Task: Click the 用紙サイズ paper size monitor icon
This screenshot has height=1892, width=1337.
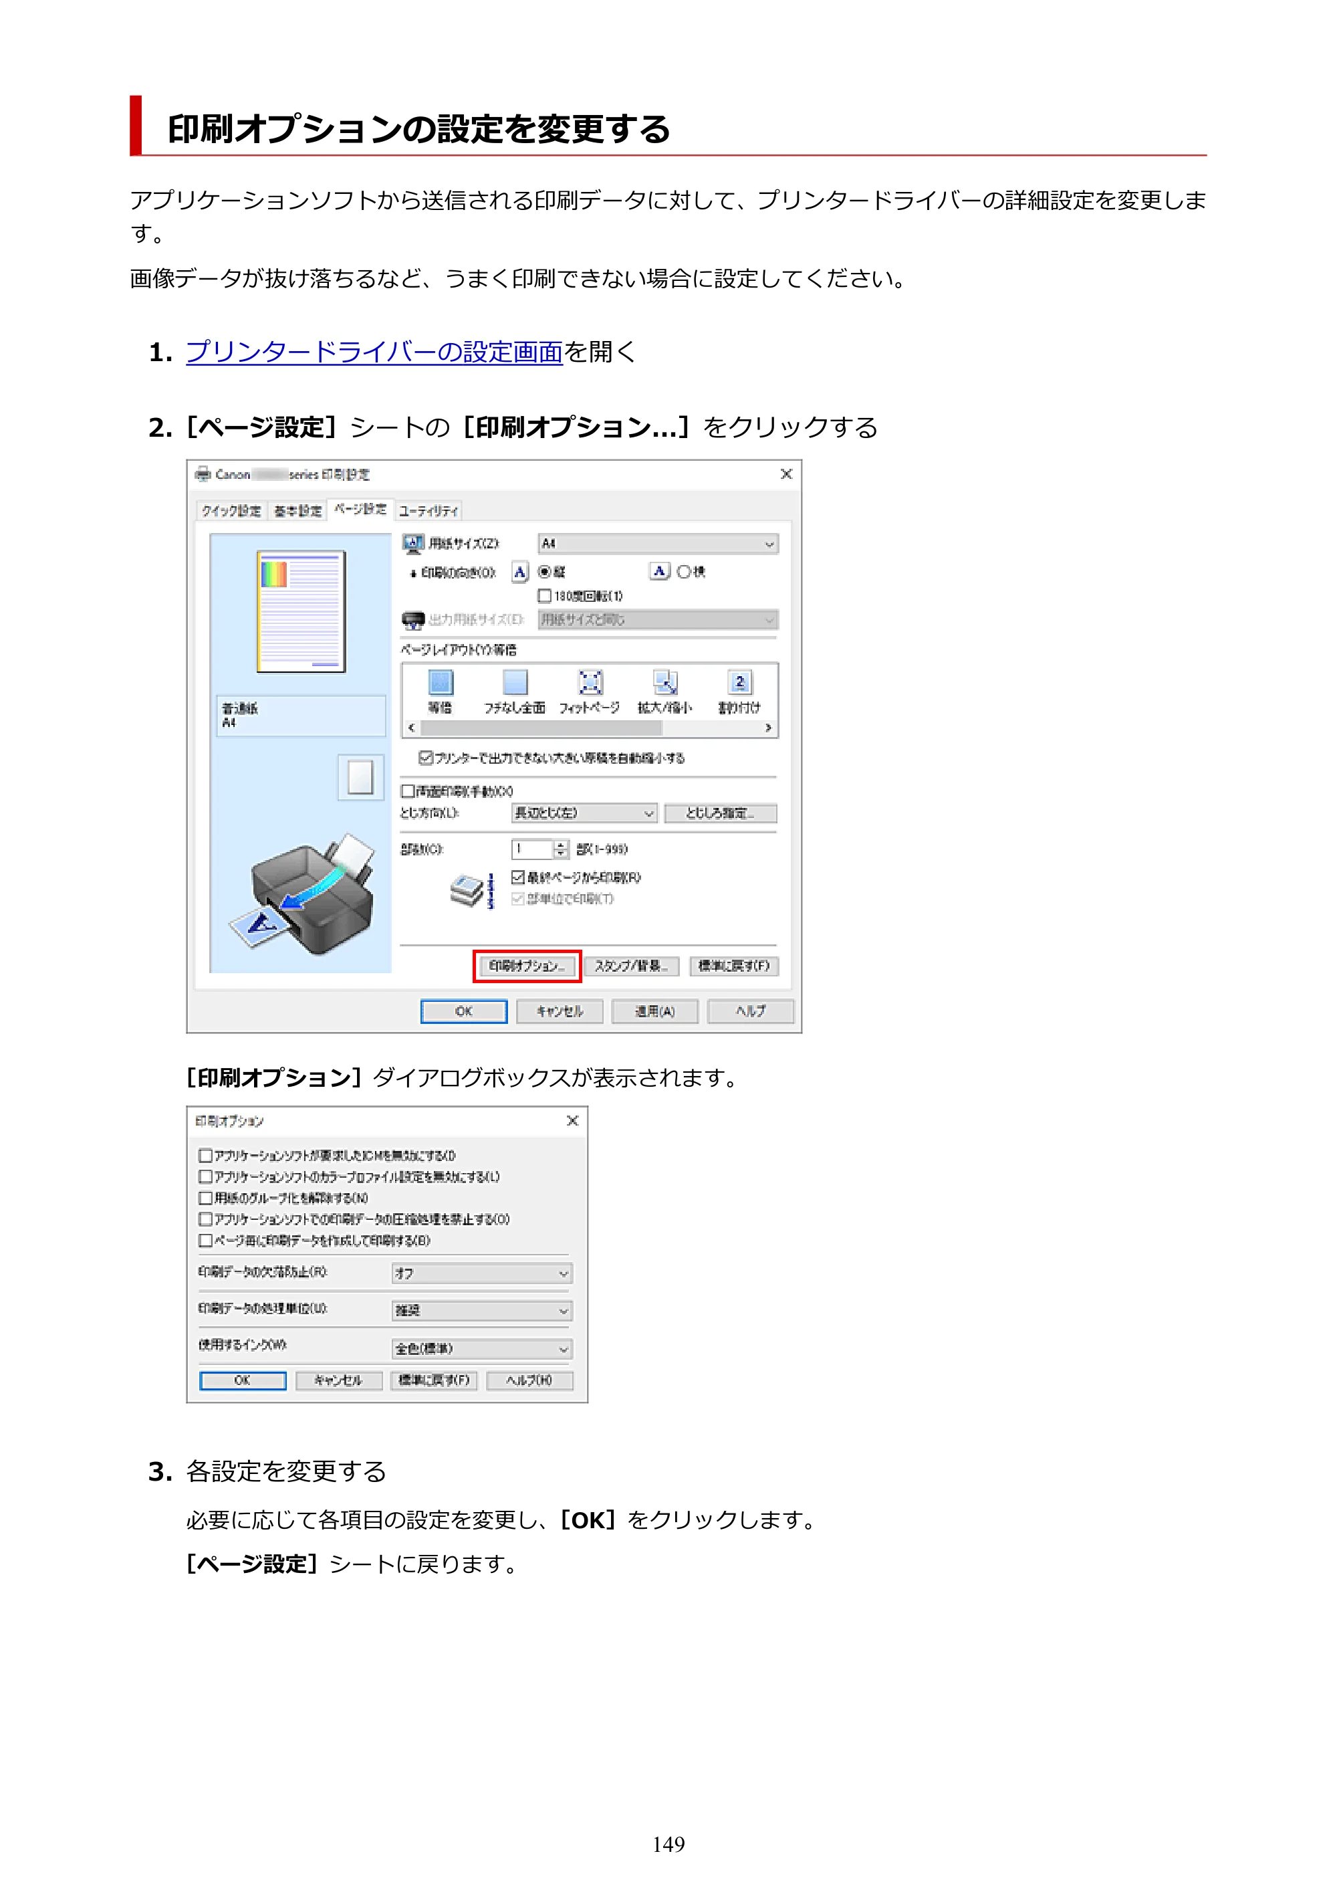Action: (412, 544)
